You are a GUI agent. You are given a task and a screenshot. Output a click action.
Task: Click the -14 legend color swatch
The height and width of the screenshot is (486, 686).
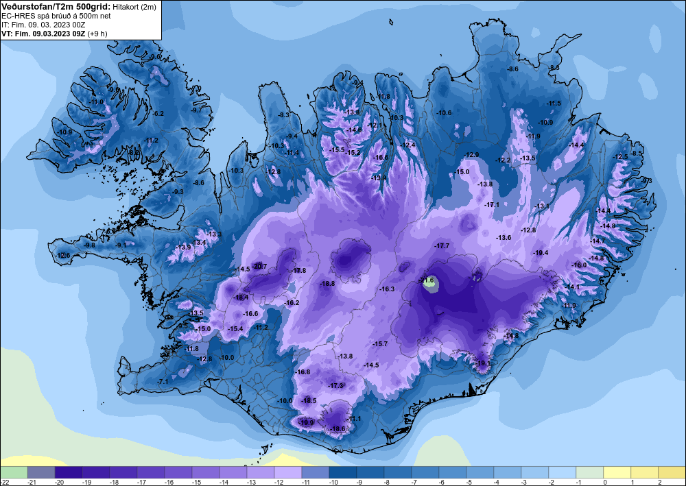coord(233,472)
